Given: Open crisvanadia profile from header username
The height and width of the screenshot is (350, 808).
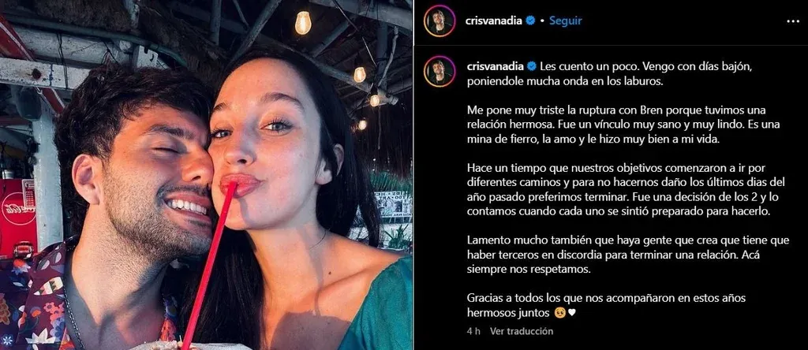Looking at the screenshot, I should pos(494,20).
